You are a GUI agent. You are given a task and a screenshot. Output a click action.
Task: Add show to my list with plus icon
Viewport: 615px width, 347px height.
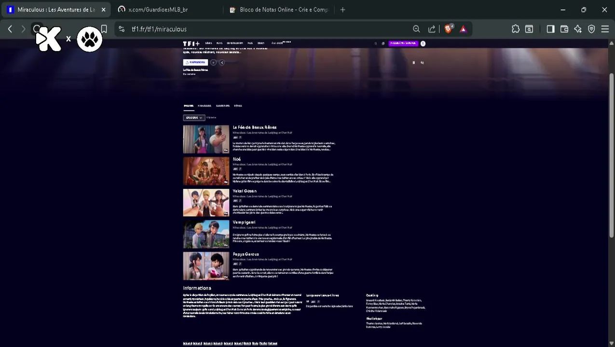pos(213,62)
